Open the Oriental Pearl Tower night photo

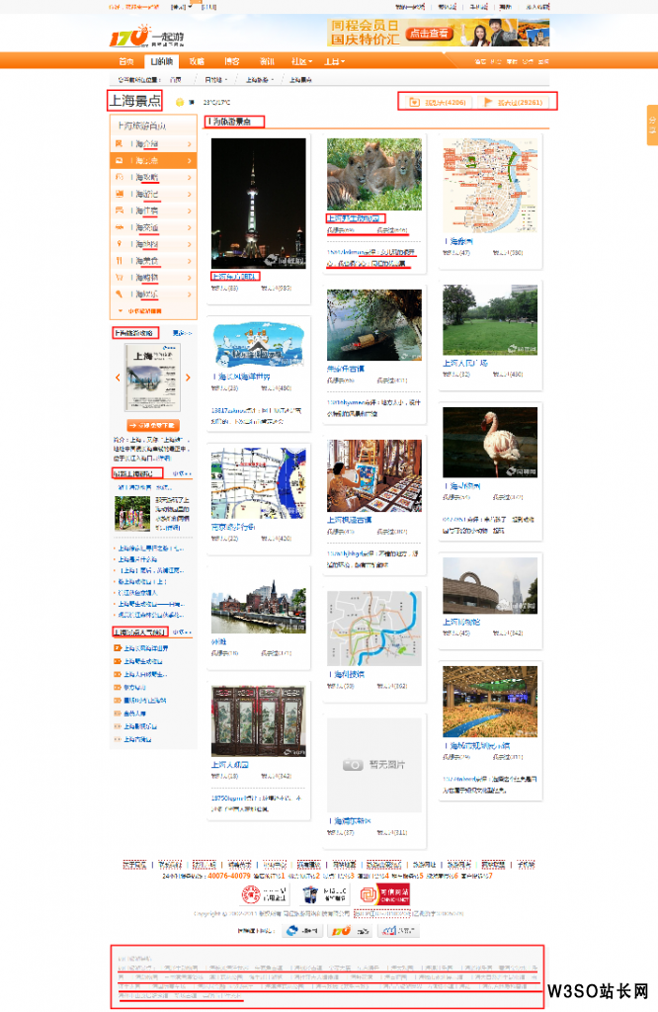point(259,204)
